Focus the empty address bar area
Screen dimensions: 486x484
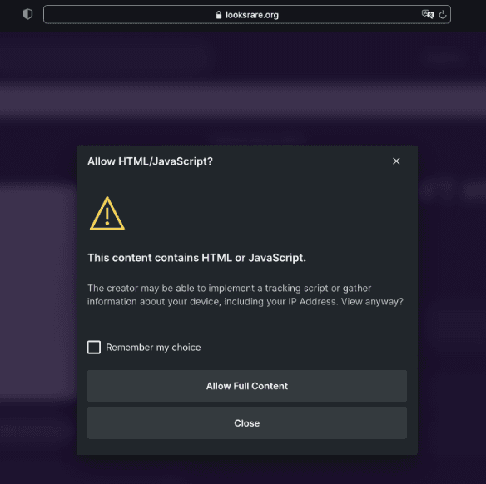pyautogui.click(x=130, y=15)
